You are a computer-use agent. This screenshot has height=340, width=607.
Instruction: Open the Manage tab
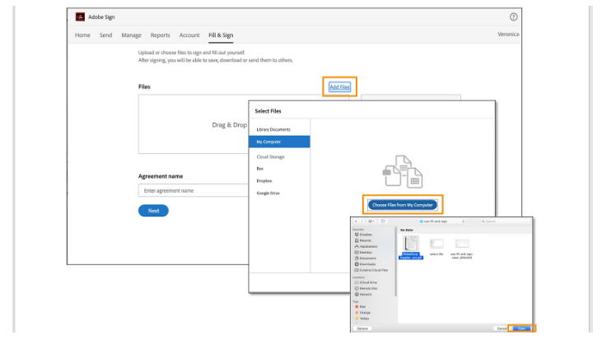pos(131,35)
